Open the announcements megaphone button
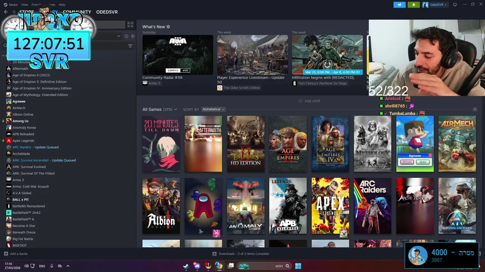Viewport: 485px width, 272px height. click(x=399, y=5)
